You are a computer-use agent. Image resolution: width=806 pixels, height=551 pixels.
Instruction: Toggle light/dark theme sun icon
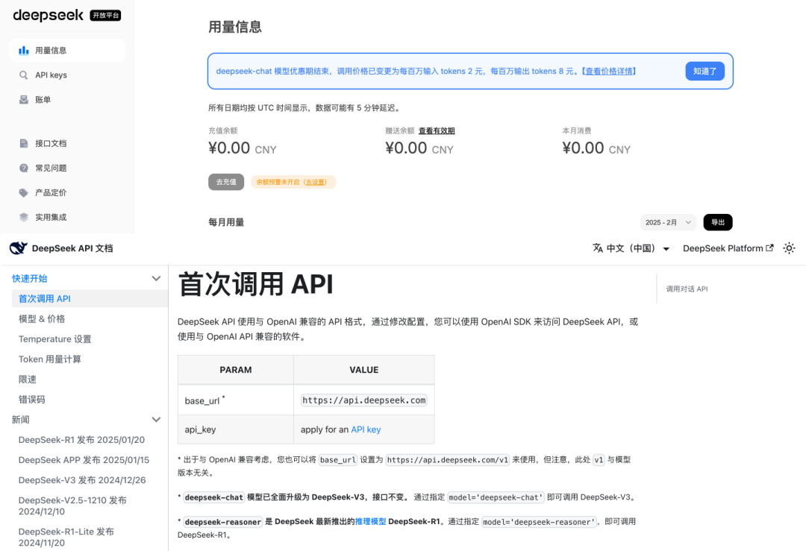point(789,248)
